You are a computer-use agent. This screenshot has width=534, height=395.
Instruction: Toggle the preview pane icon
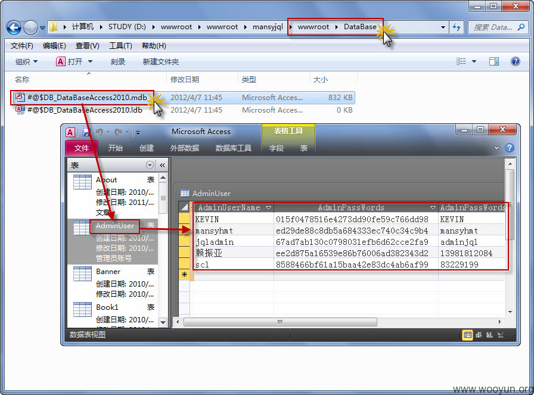494,61
